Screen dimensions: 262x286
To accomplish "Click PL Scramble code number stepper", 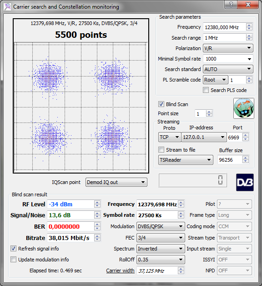I will click(x=249, y=80).
